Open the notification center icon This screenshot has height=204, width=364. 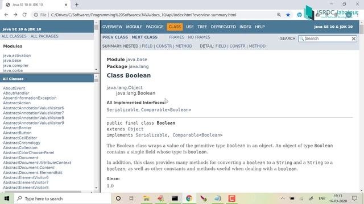tap(354, 198)
